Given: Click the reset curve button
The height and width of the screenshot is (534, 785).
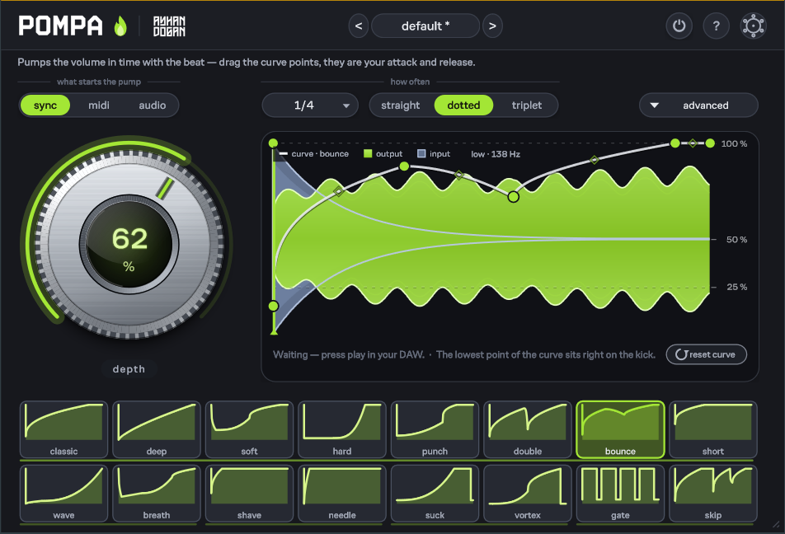Looking at the screenshot, I should (x=707, y=354).
